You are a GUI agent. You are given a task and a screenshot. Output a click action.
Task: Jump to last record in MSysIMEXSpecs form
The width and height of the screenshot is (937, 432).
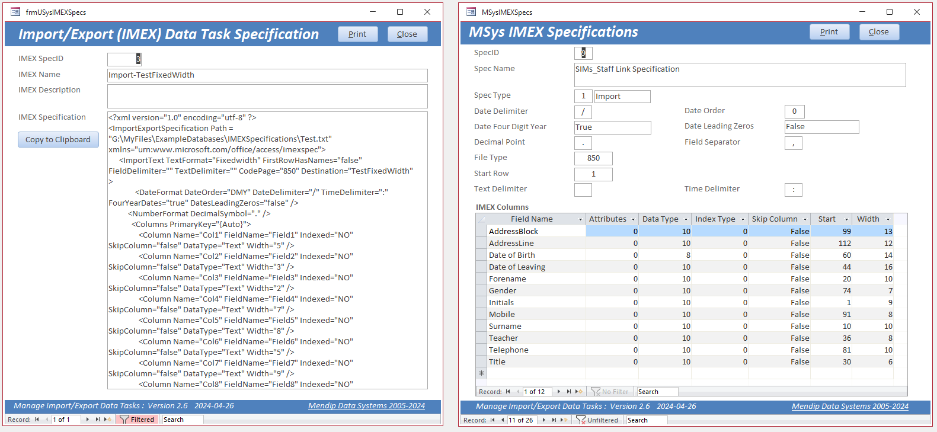[554, 420]
